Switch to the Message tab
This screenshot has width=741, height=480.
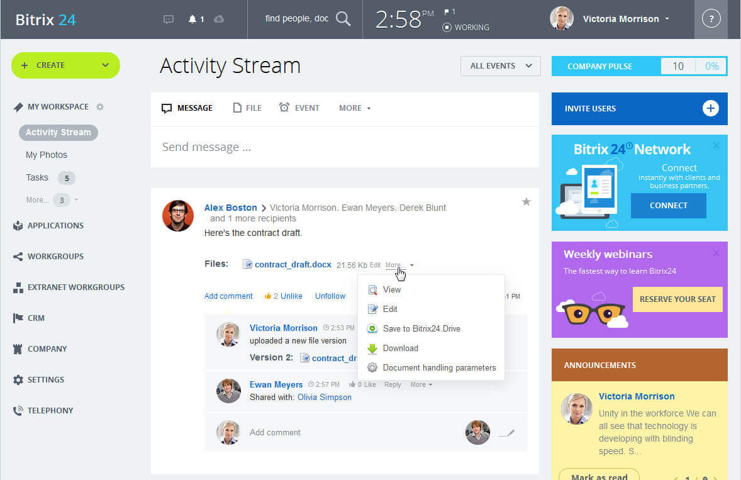tap(187, 108)
